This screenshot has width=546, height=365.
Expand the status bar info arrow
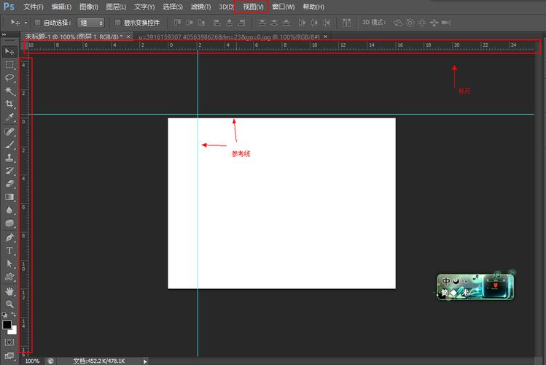[145, 361]
